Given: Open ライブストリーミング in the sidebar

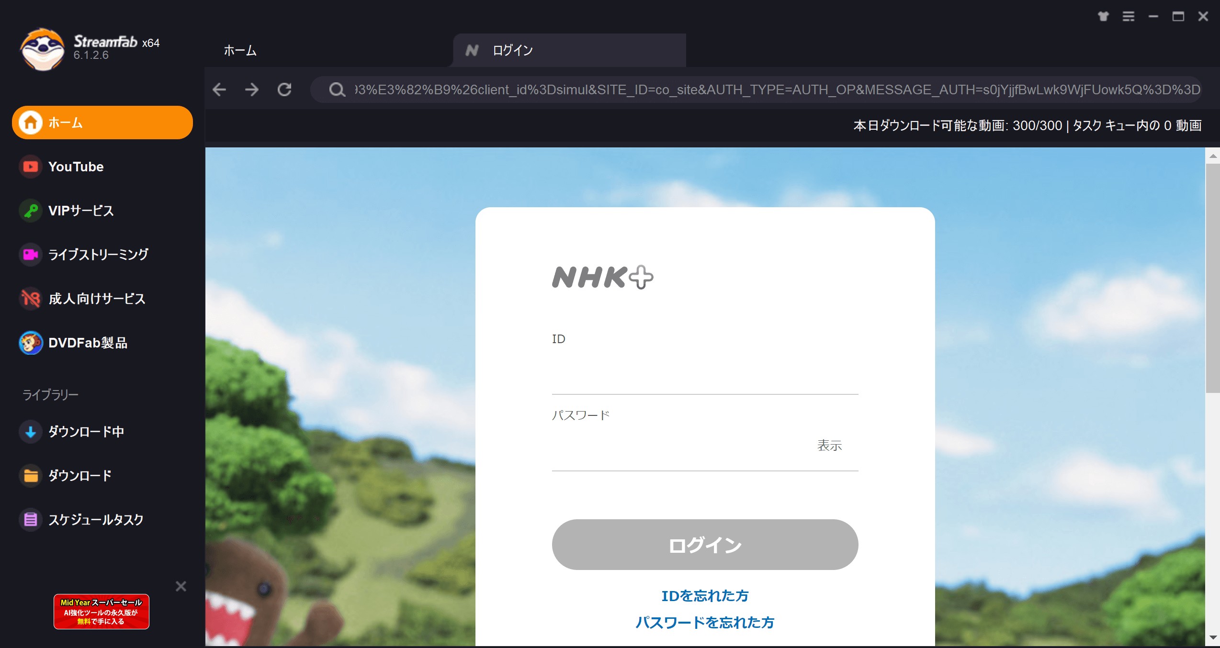Looking at the screenshot, I should tap(102, 255).
